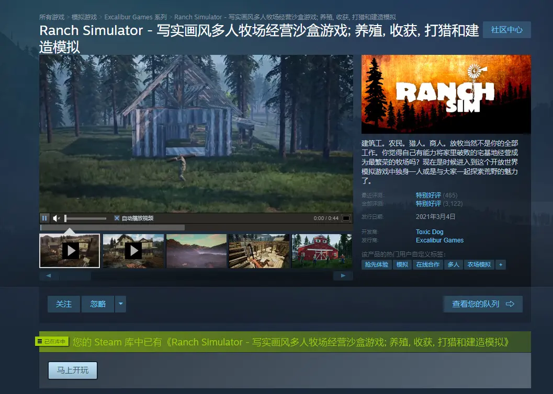Viewport: 553px width, 394px height.
Task: Click the Ranch Simulator page title
Action: 259,39
